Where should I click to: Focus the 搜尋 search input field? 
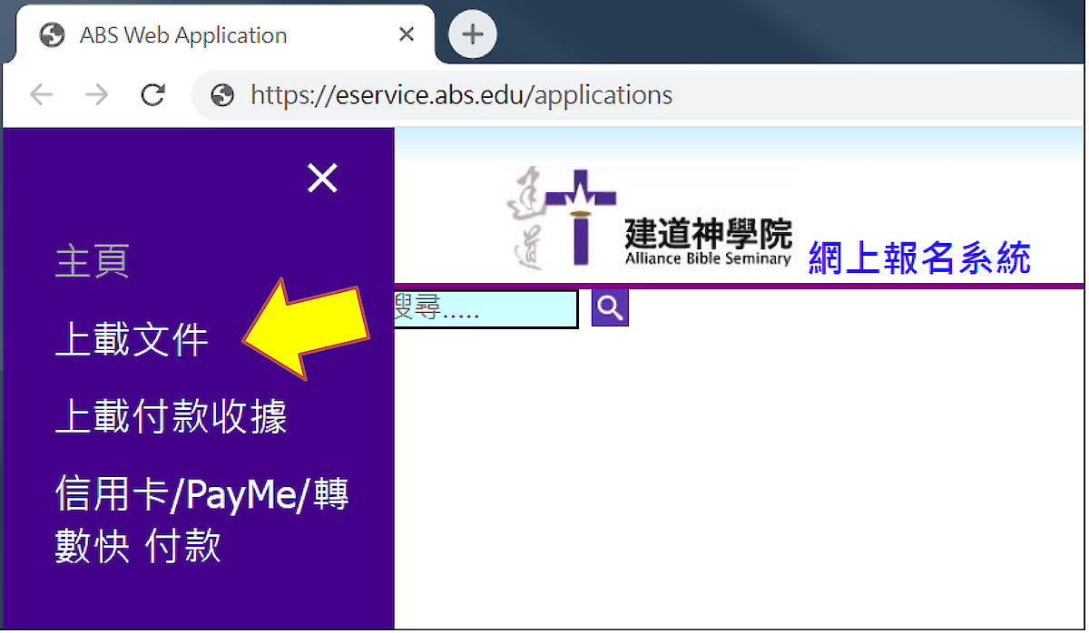(486, 309)
